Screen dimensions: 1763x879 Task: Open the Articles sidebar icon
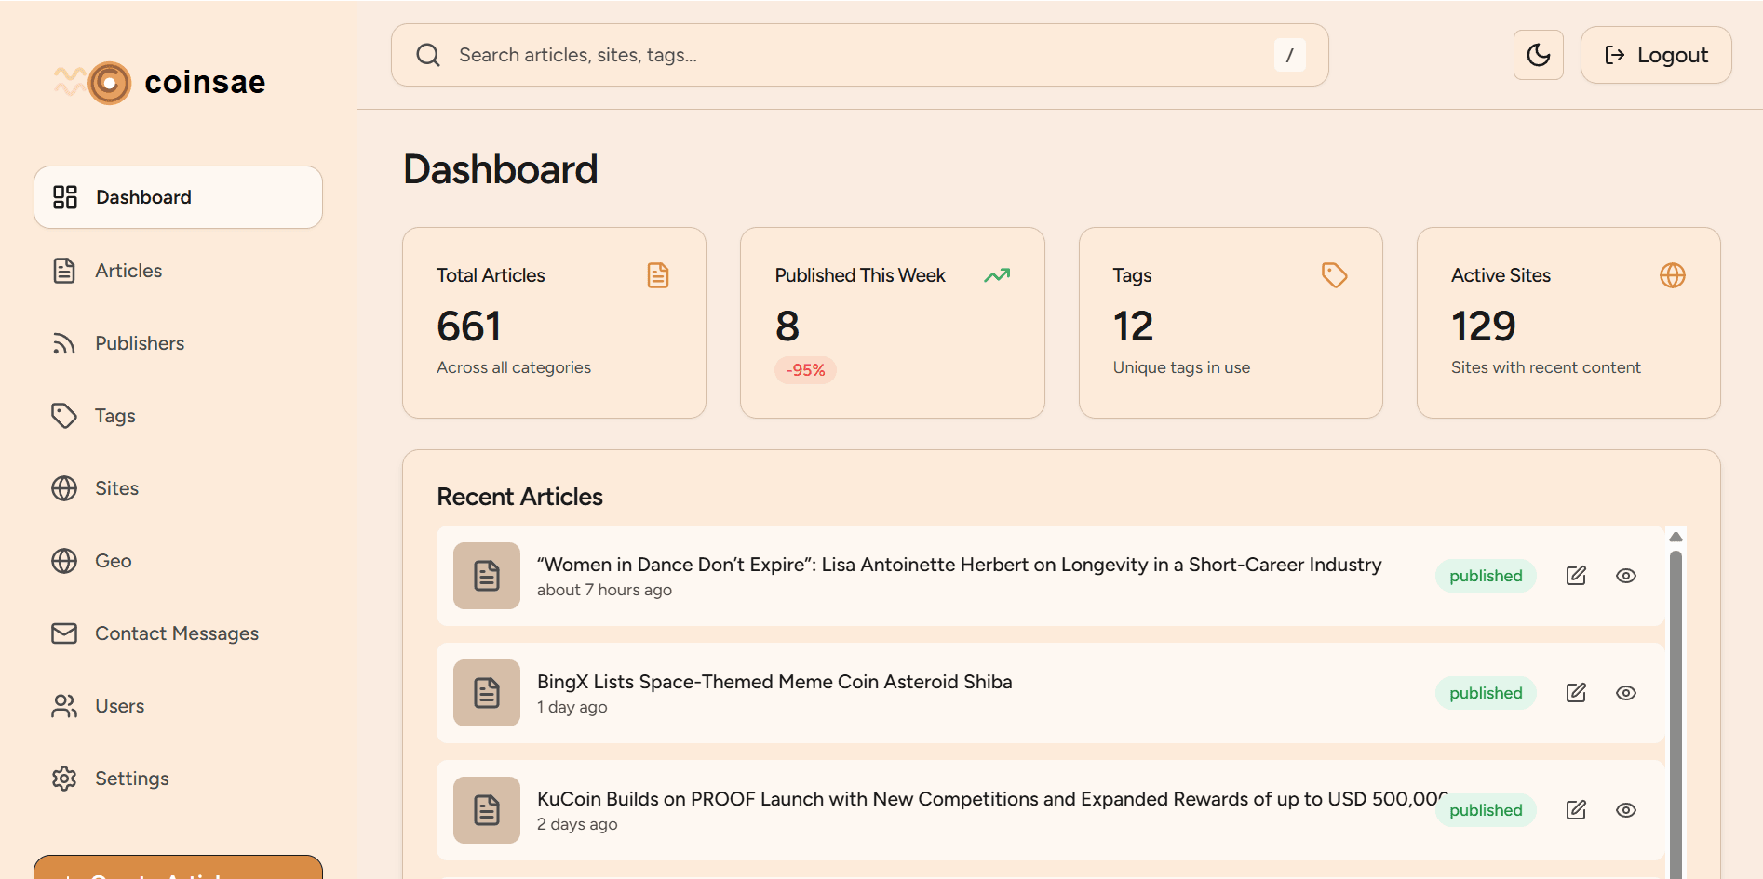point(63,270)
